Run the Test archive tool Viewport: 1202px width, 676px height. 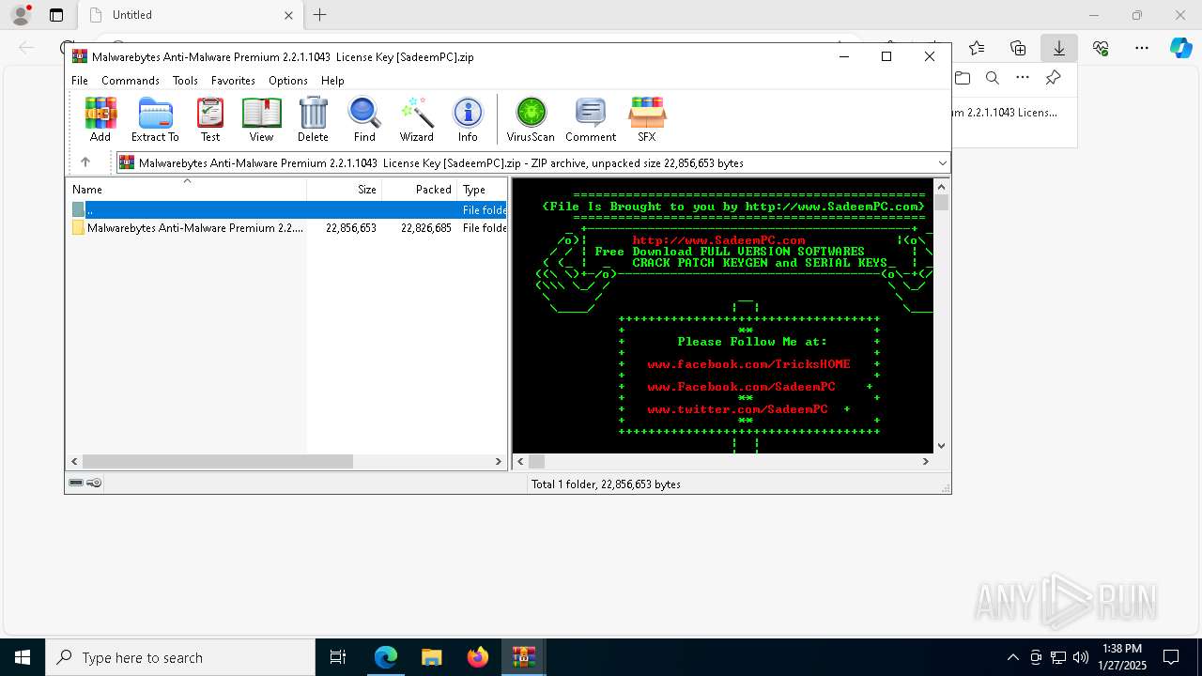[x=210, y=119]
